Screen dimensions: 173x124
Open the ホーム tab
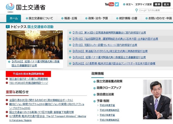click(x=14, y=19)
